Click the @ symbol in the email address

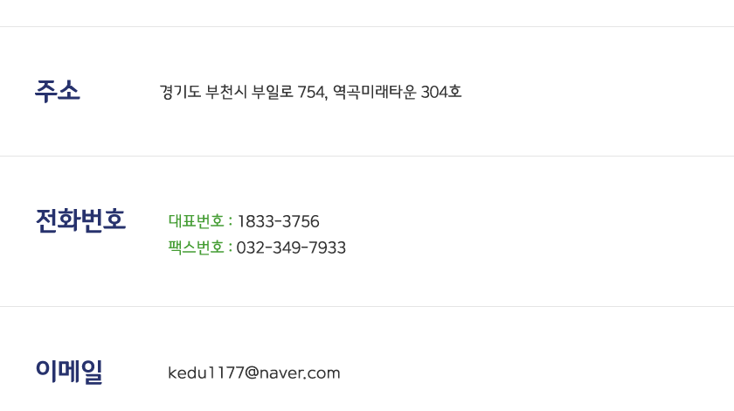point(252,373)
